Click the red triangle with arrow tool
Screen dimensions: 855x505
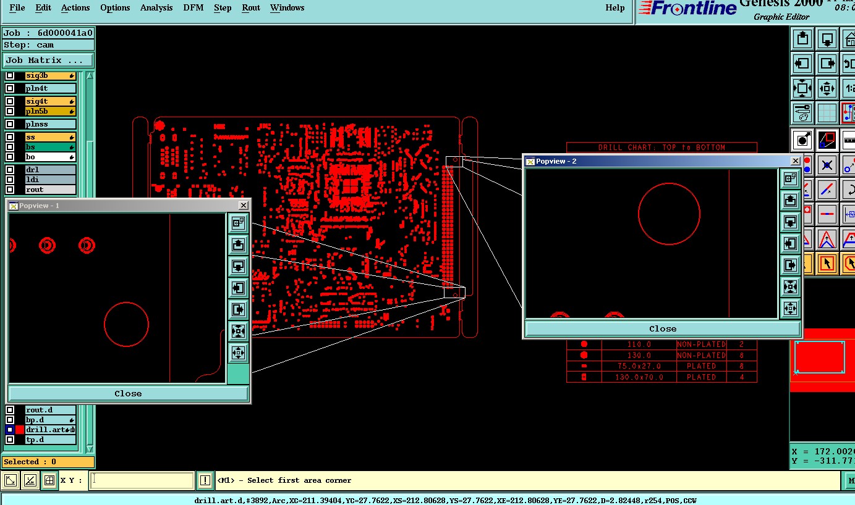827,239
